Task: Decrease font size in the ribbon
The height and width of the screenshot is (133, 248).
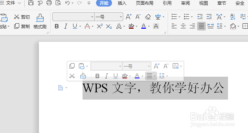Action: point(138,17)
